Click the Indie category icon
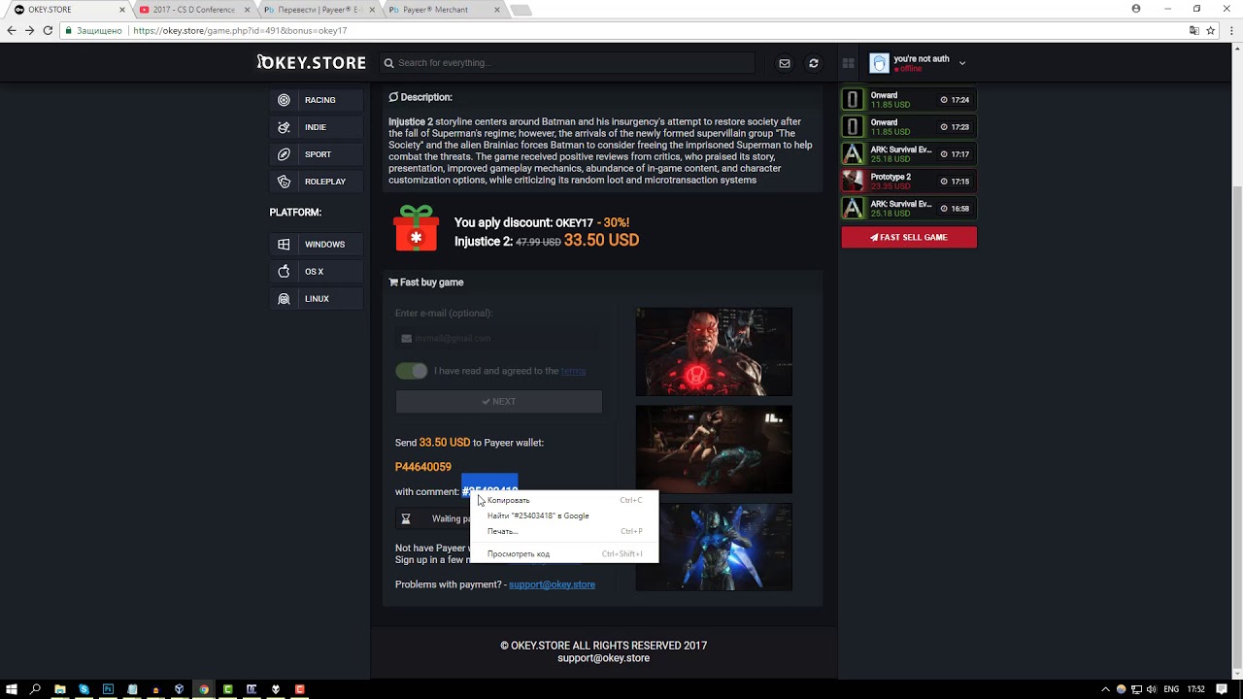1243x699 pixels. click(284, 127)
